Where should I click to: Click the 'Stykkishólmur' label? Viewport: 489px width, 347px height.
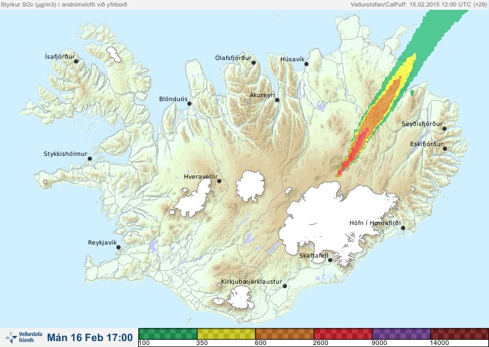(x=65, y=154)
